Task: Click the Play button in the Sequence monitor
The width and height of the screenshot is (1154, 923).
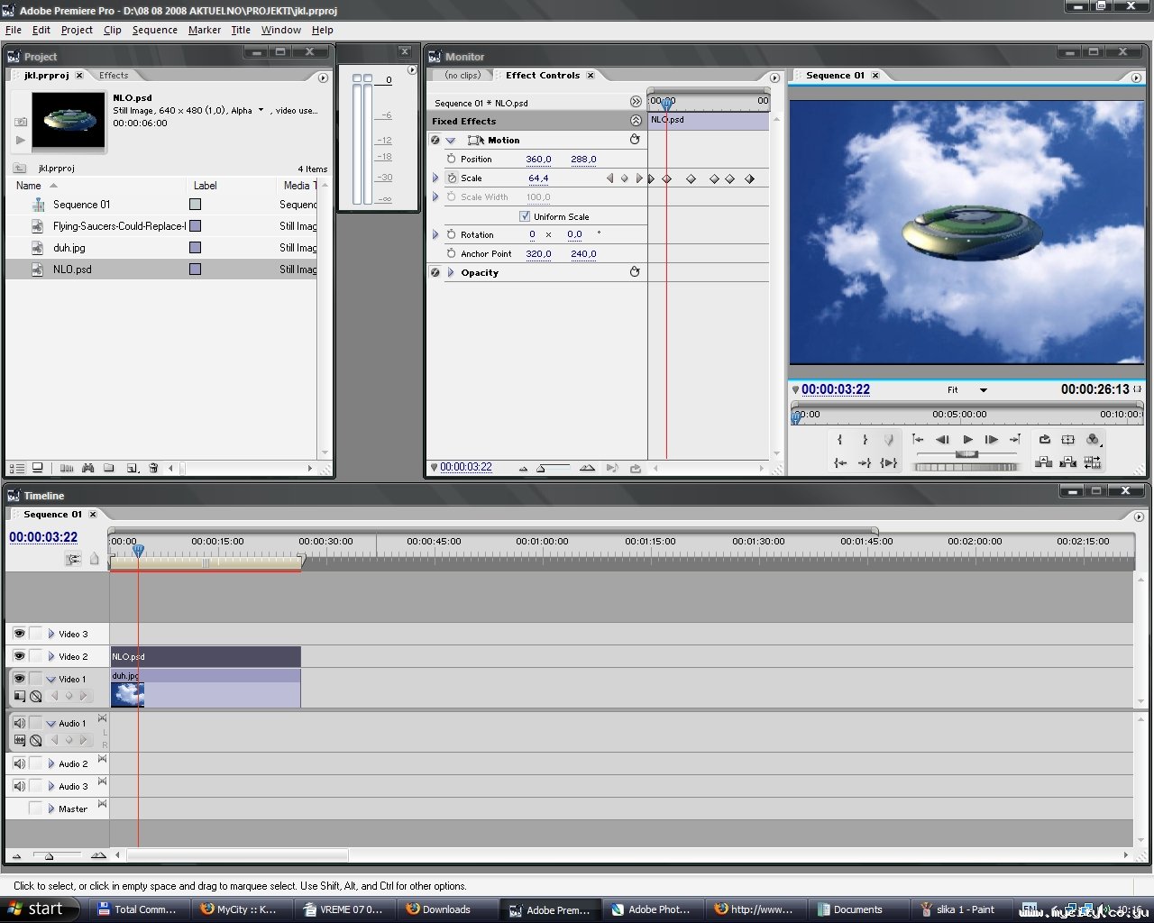Action: (x=967, y=440)
